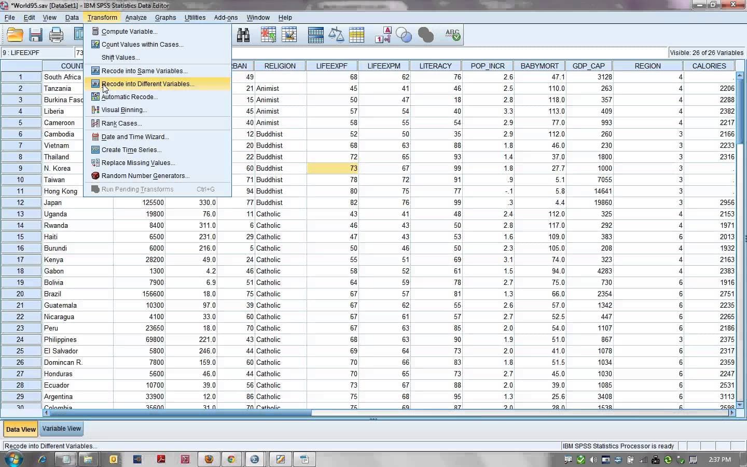This screenshot has height=467, width=747.
Task: Open the Analyze menu
Action: tap(136, 17)
